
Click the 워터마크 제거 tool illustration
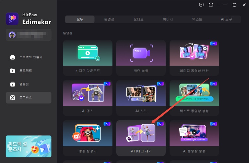point(141,133)
